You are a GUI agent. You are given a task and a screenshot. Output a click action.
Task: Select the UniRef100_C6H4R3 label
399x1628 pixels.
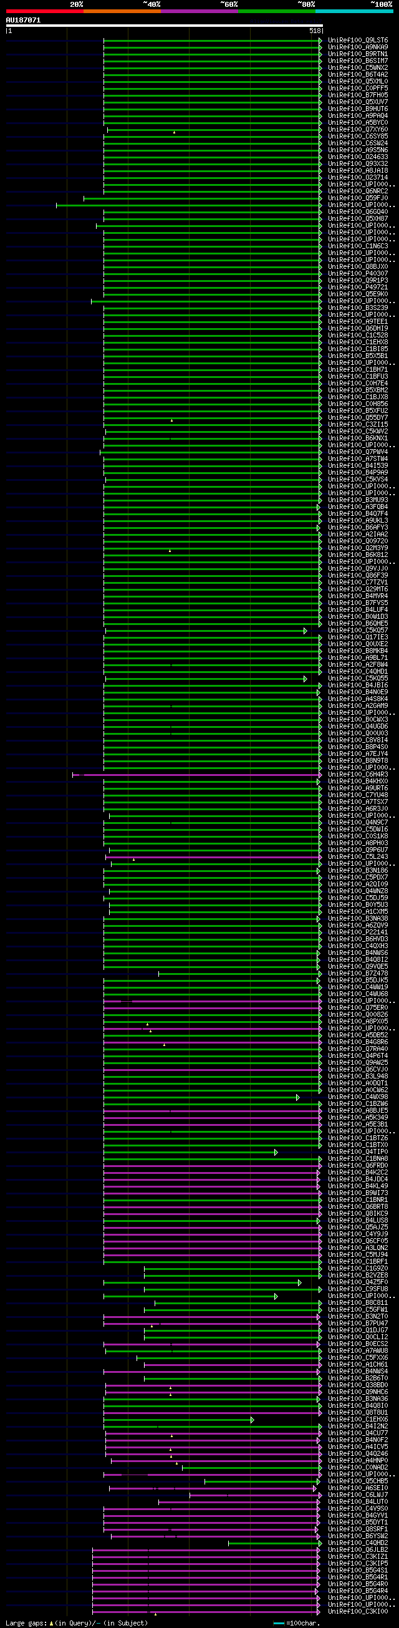[358, 775]
